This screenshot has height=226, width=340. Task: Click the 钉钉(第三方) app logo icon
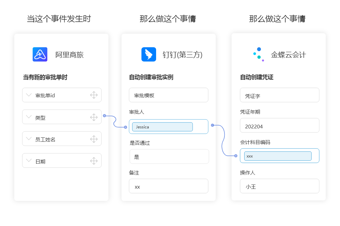pyautogui.click(x=148, y=54)
